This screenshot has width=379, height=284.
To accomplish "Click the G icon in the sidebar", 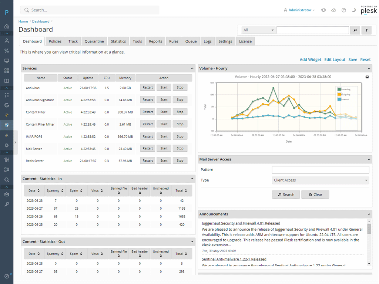I will pos(7,105).
